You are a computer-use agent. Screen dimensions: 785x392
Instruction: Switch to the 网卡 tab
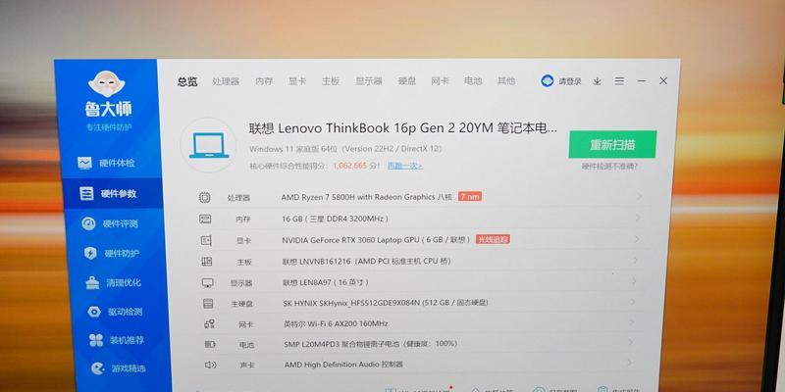point(440,81)
